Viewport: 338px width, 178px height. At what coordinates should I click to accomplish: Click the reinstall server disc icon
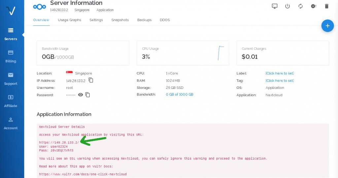coord(314,6)
